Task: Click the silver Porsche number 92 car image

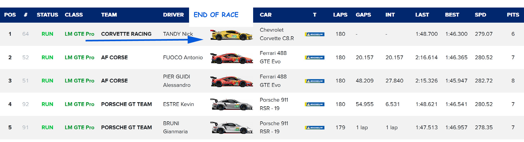Action: tap(231, 104)
